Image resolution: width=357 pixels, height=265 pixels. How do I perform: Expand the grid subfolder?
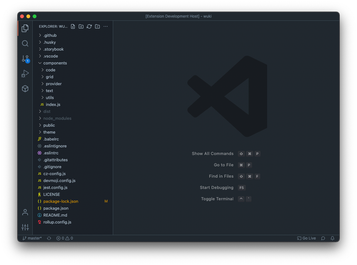coord(73,77)
